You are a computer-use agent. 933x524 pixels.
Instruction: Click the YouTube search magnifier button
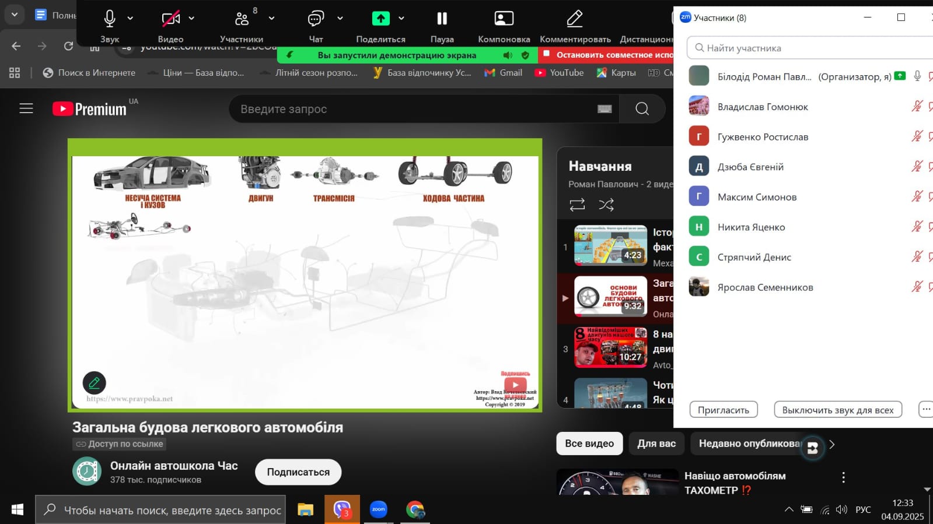pyautogui.click(x=642, y=109)
